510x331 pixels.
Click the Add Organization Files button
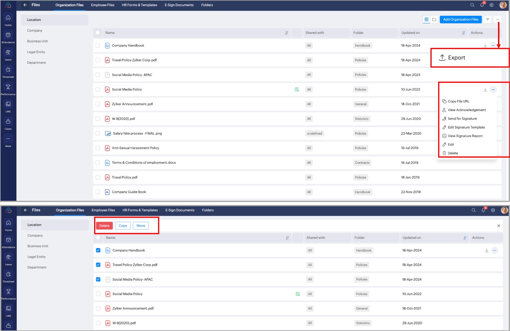(x=461, y=20)
